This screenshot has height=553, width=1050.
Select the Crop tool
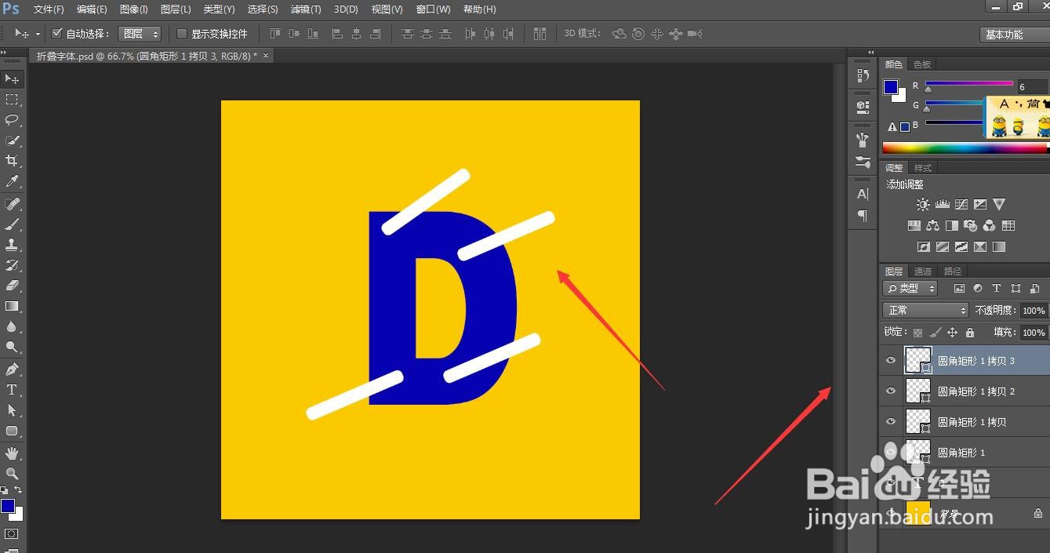tap(12, 161)
